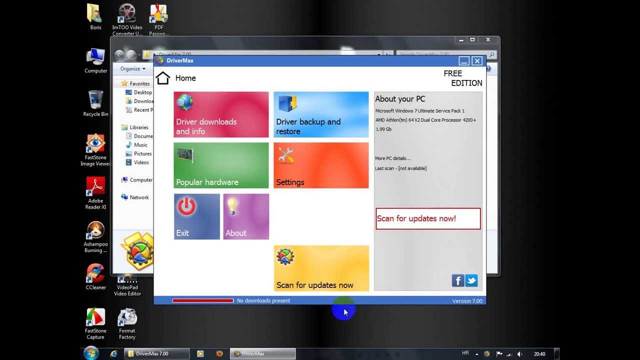Image resolution: width=640 pixels, height=360 pixels.
Task: Click the DriverMax title bar logo icon
Action: (x=160, y=60)
